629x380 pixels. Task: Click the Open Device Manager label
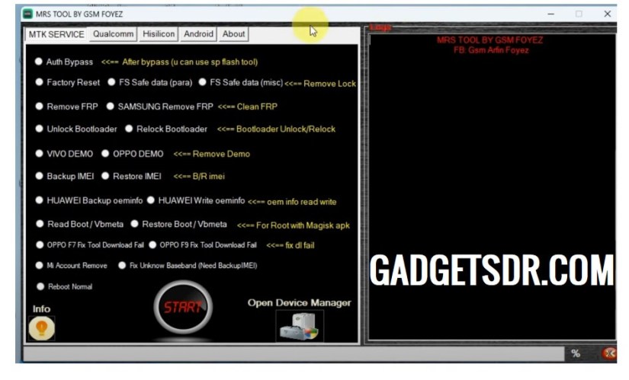tap(300, 302)
